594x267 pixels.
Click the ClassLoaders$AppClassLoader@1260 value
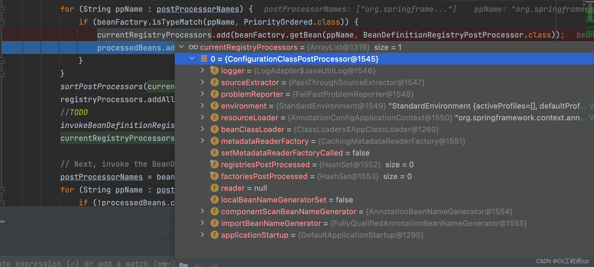click(366, 129)
